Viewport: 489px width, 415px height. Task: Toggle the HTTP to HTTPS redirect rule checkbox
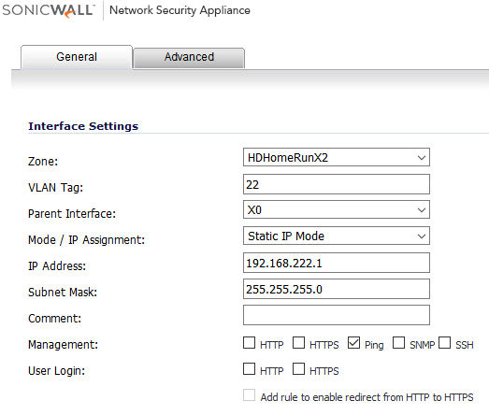[x=250, y=395]
